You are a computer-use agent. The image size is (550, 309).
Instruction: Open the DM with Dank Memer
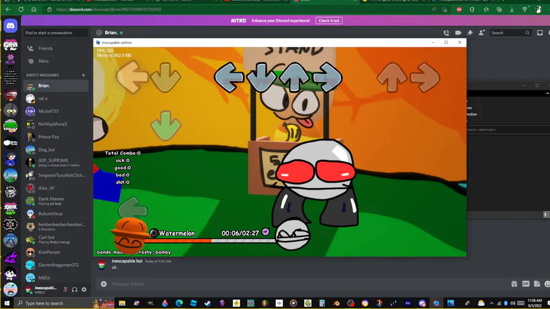tap(56, 201)
